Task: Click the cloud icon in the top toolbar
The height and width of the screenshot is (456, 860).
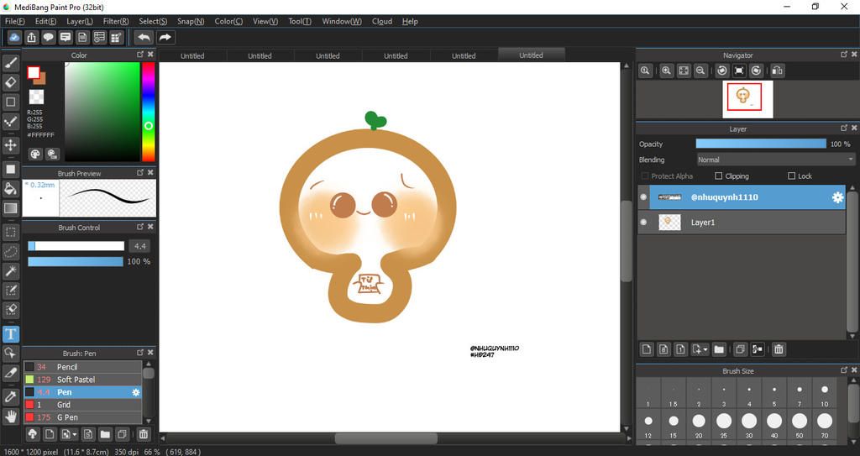Action: tap(14, 37)
